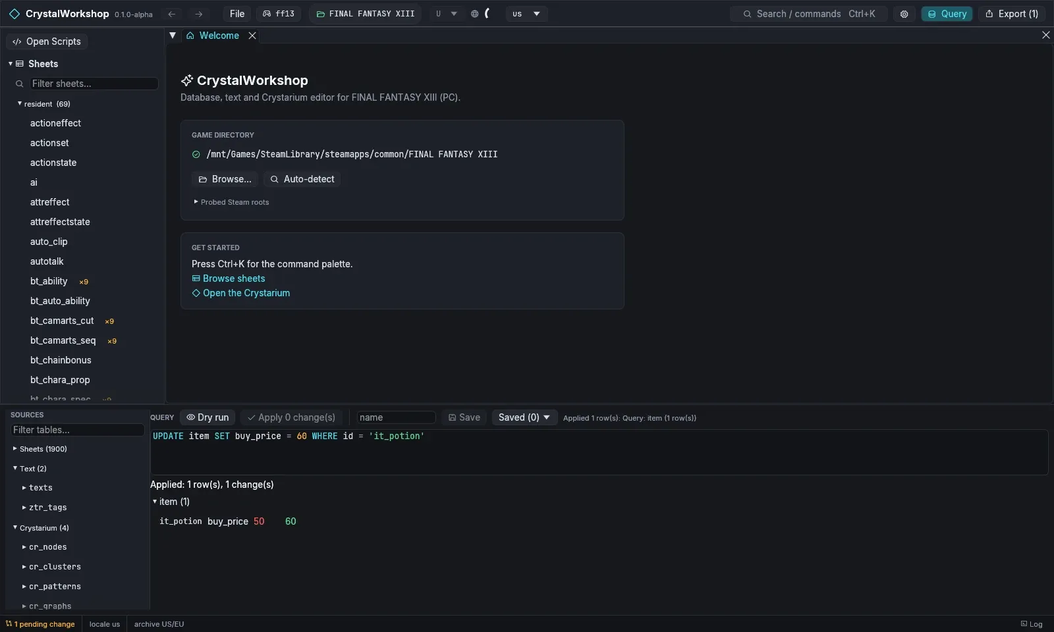The width and height of the screenshot is (1054, 632).
Task: Click the Filter tables input
Action: [x=78, y=430]
